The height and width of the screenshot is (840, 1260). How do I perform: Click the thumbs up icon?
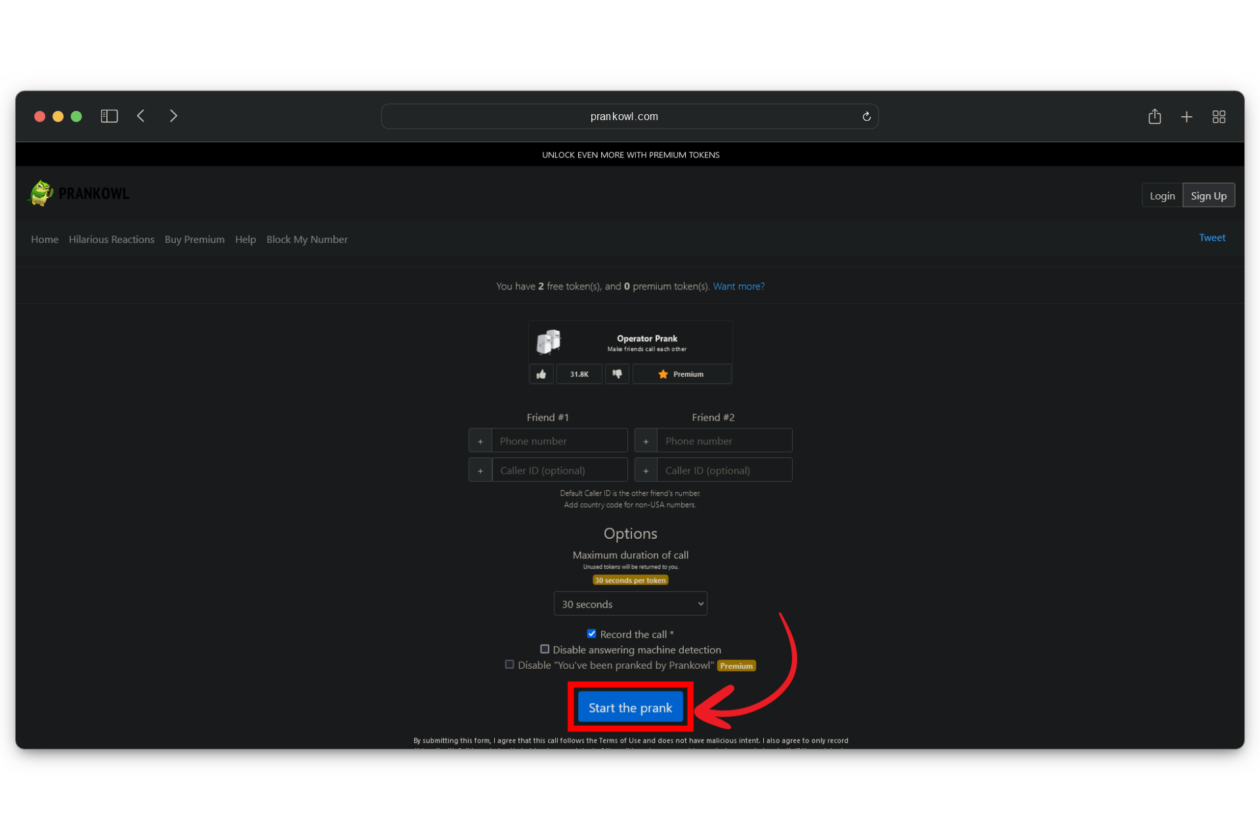(x=541, y=374)
